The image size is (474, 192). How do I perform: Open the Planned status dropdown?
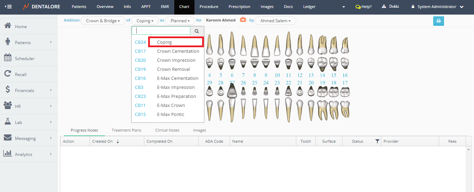180,21
